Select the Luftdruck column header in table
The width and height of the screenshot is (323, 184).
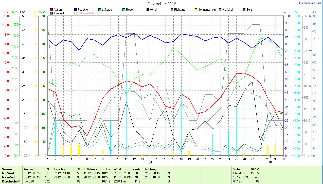pyautogui.click(x=90, y=169)
